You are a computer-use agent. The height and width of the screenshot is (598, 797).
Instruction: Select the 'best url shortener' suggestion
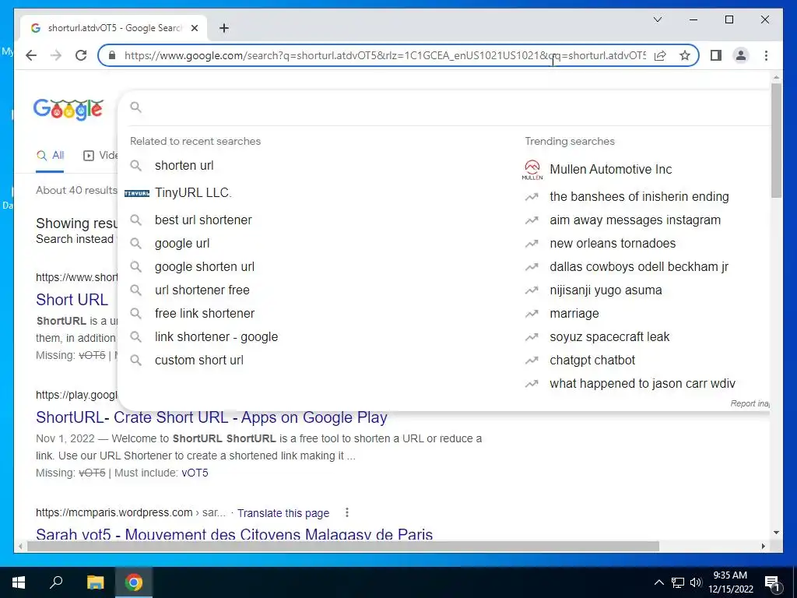pos(203,220)
